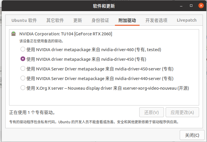The image size is (207, 142).
Task: Click the 关闭(C) button
Action: (192, 135)
